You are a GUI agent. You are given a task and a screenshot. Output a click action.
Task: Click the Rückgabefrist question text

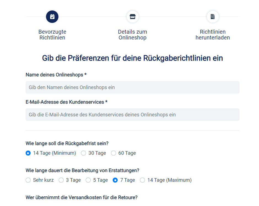[x=66, y=143]
